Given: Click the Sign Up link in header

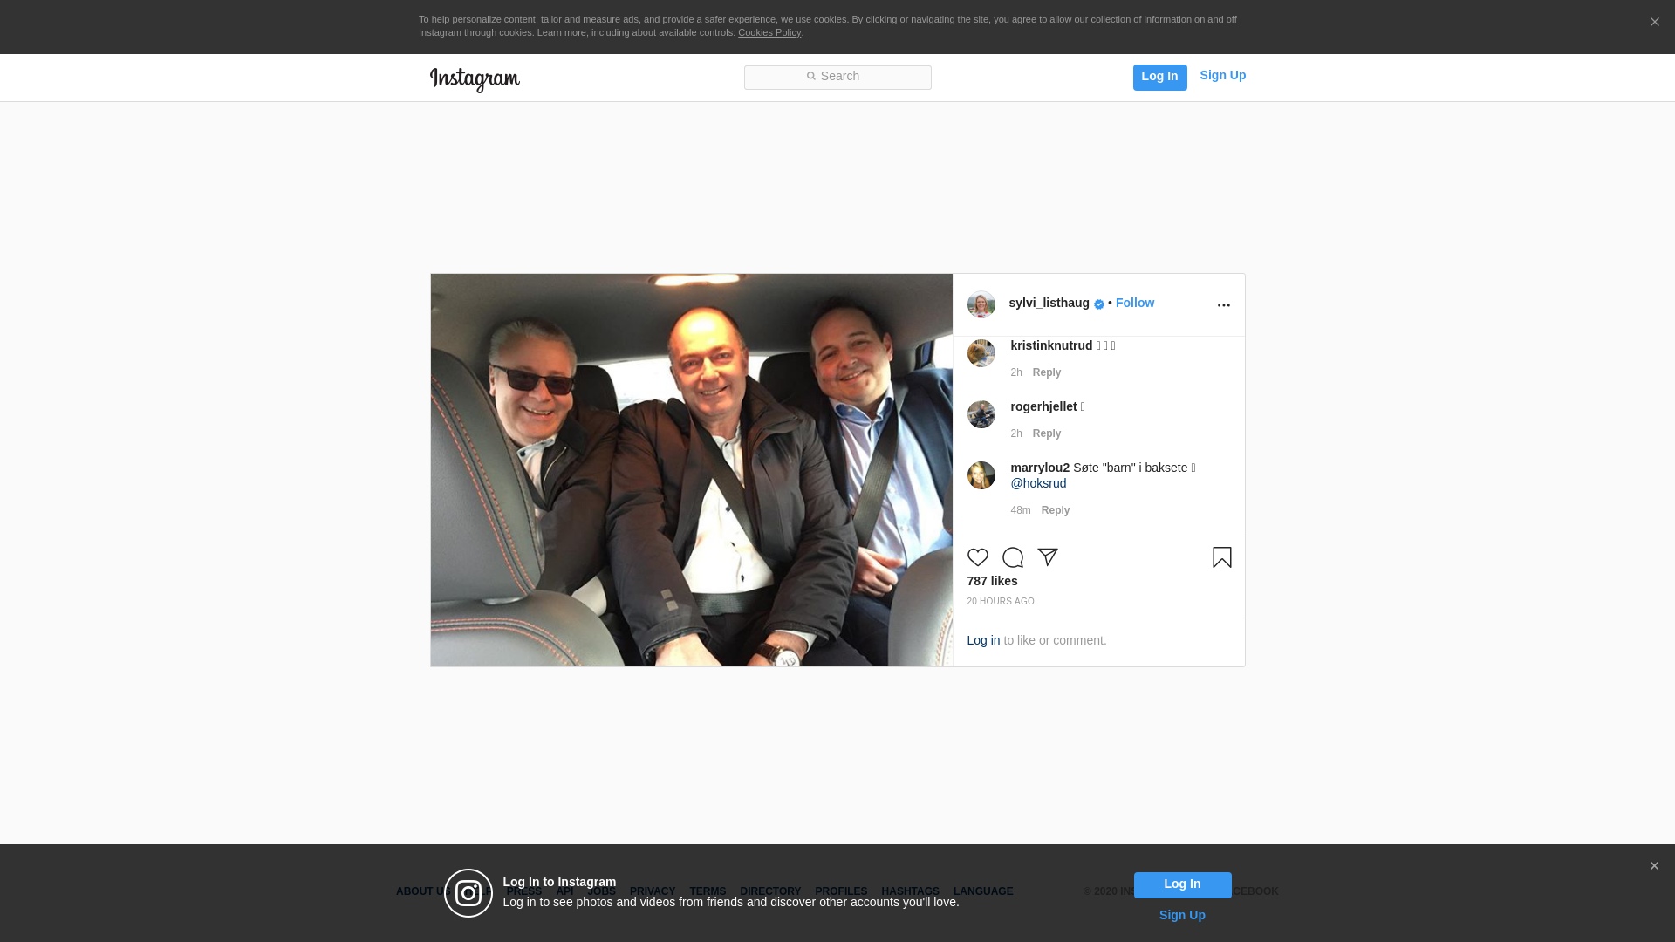Looking at the screenshot, I should [x=1222, y=75].
